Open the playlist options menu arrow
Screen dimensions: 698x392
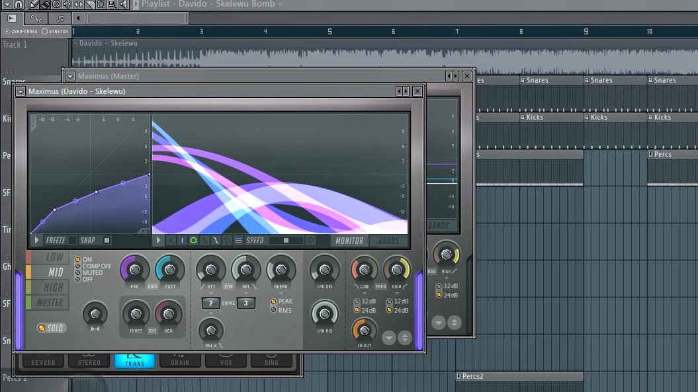[x=7, y=4]
